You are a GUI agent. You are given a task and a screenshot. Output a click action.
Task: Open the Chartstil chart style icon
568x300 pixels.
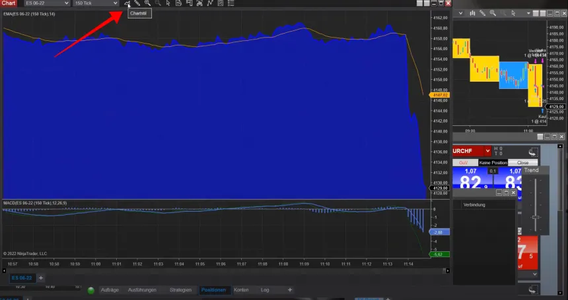tap(127, 3)
